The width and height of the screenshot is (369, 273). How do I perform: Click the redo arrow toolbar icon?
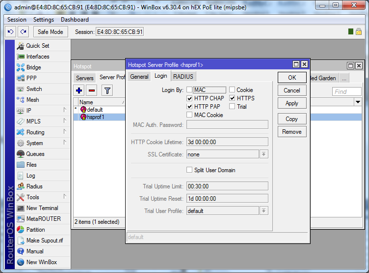[23, 31]
